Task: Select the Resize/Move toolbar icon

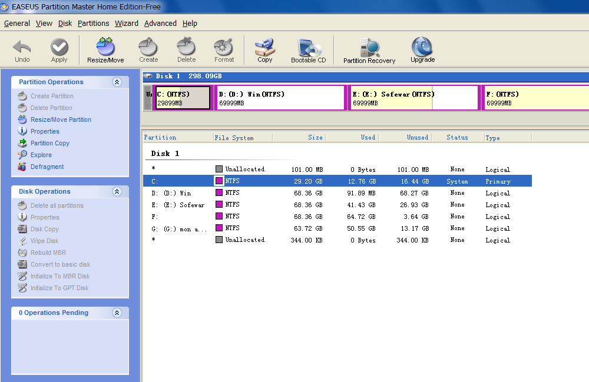Action: pos(105,46)
